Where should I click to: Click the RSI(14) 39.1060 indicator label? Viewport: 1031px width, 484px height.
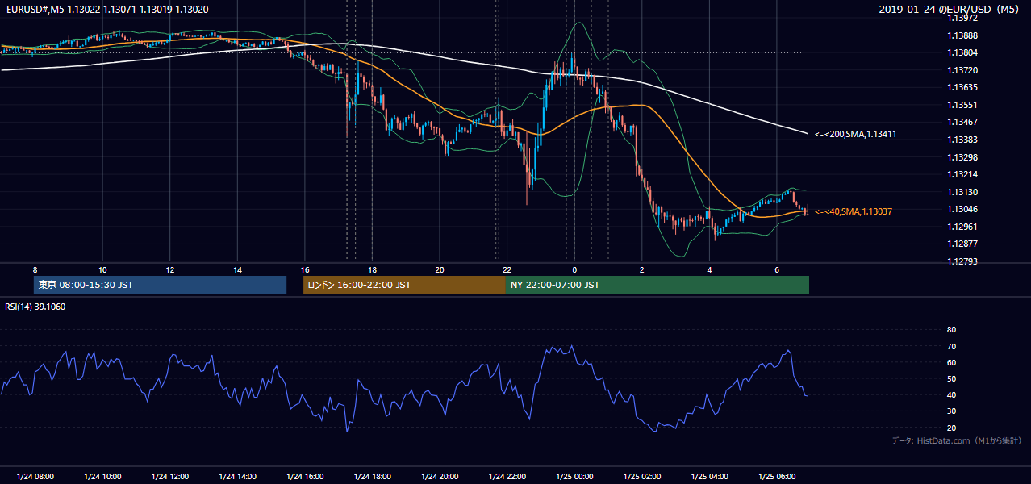pos(35,307)
